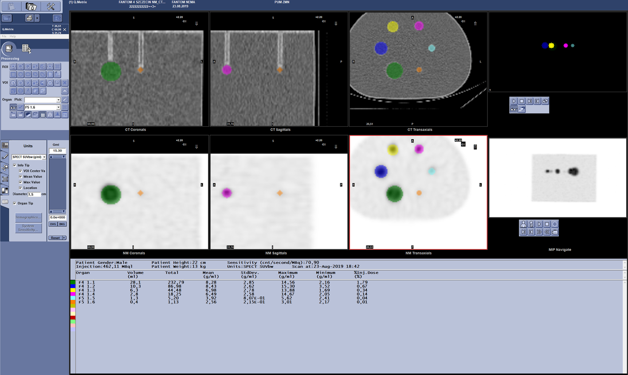Screen dimensions: 628x375
Task: Click the open folder icon in organ toolbar row
Action: click(13, 115)
